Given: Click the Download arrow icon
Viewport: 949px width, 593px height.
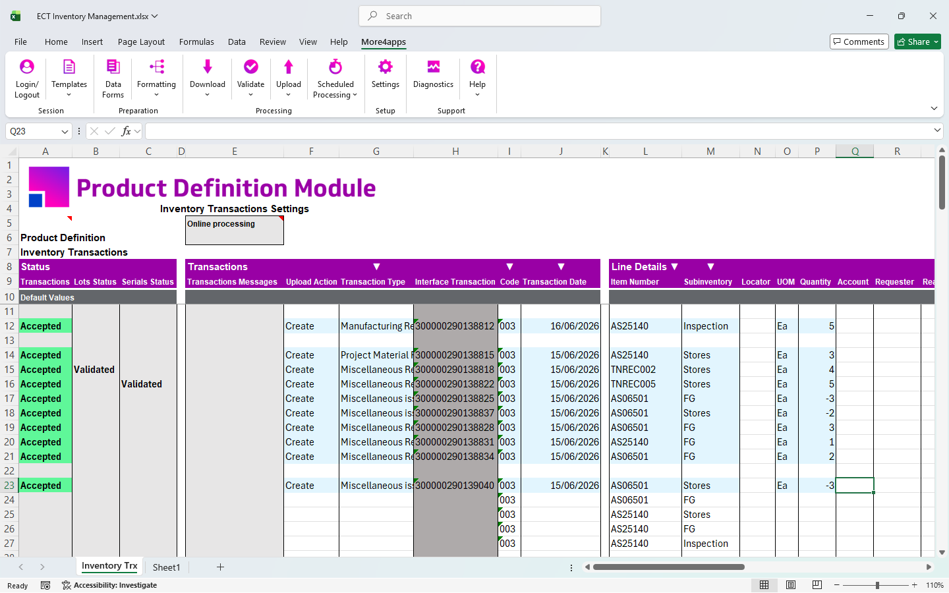Looking at the screenshot, I should coord(207,67).
